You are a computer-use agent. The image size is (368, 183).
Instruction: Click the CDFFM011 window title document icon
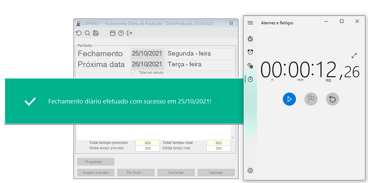click(x=78, y=23)
